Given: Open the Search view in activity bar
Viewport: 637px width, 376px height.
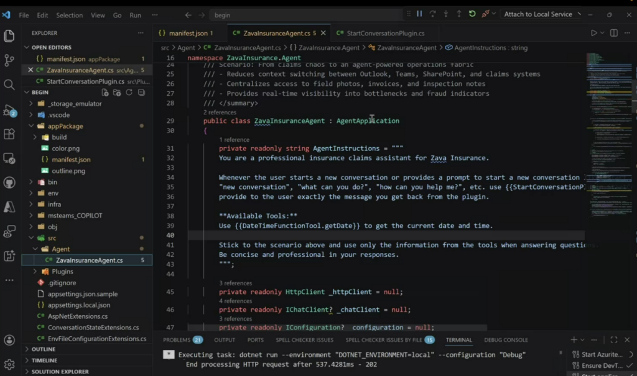Looking at the screenshot, I should pos(9,85).
